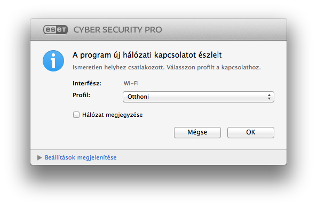Open the Profil dropdown showing Otthoni

[199, 97]
